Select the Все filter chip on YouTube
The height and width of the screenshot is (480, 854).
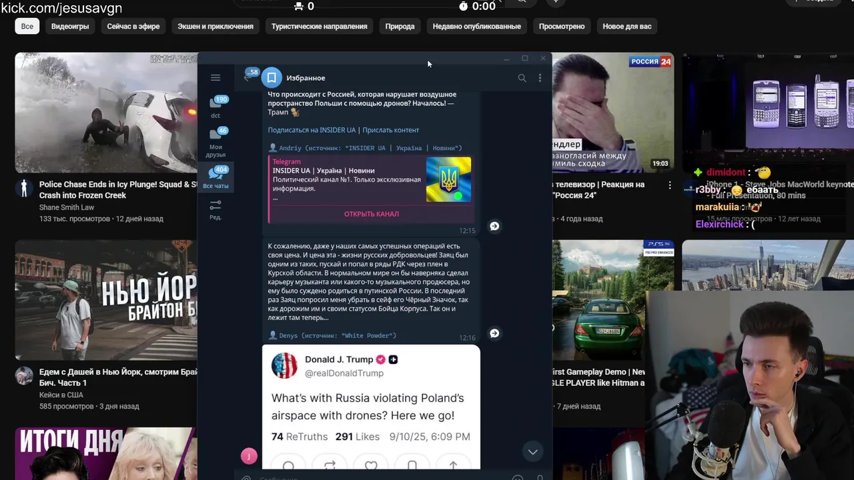(x=27, y=27)
